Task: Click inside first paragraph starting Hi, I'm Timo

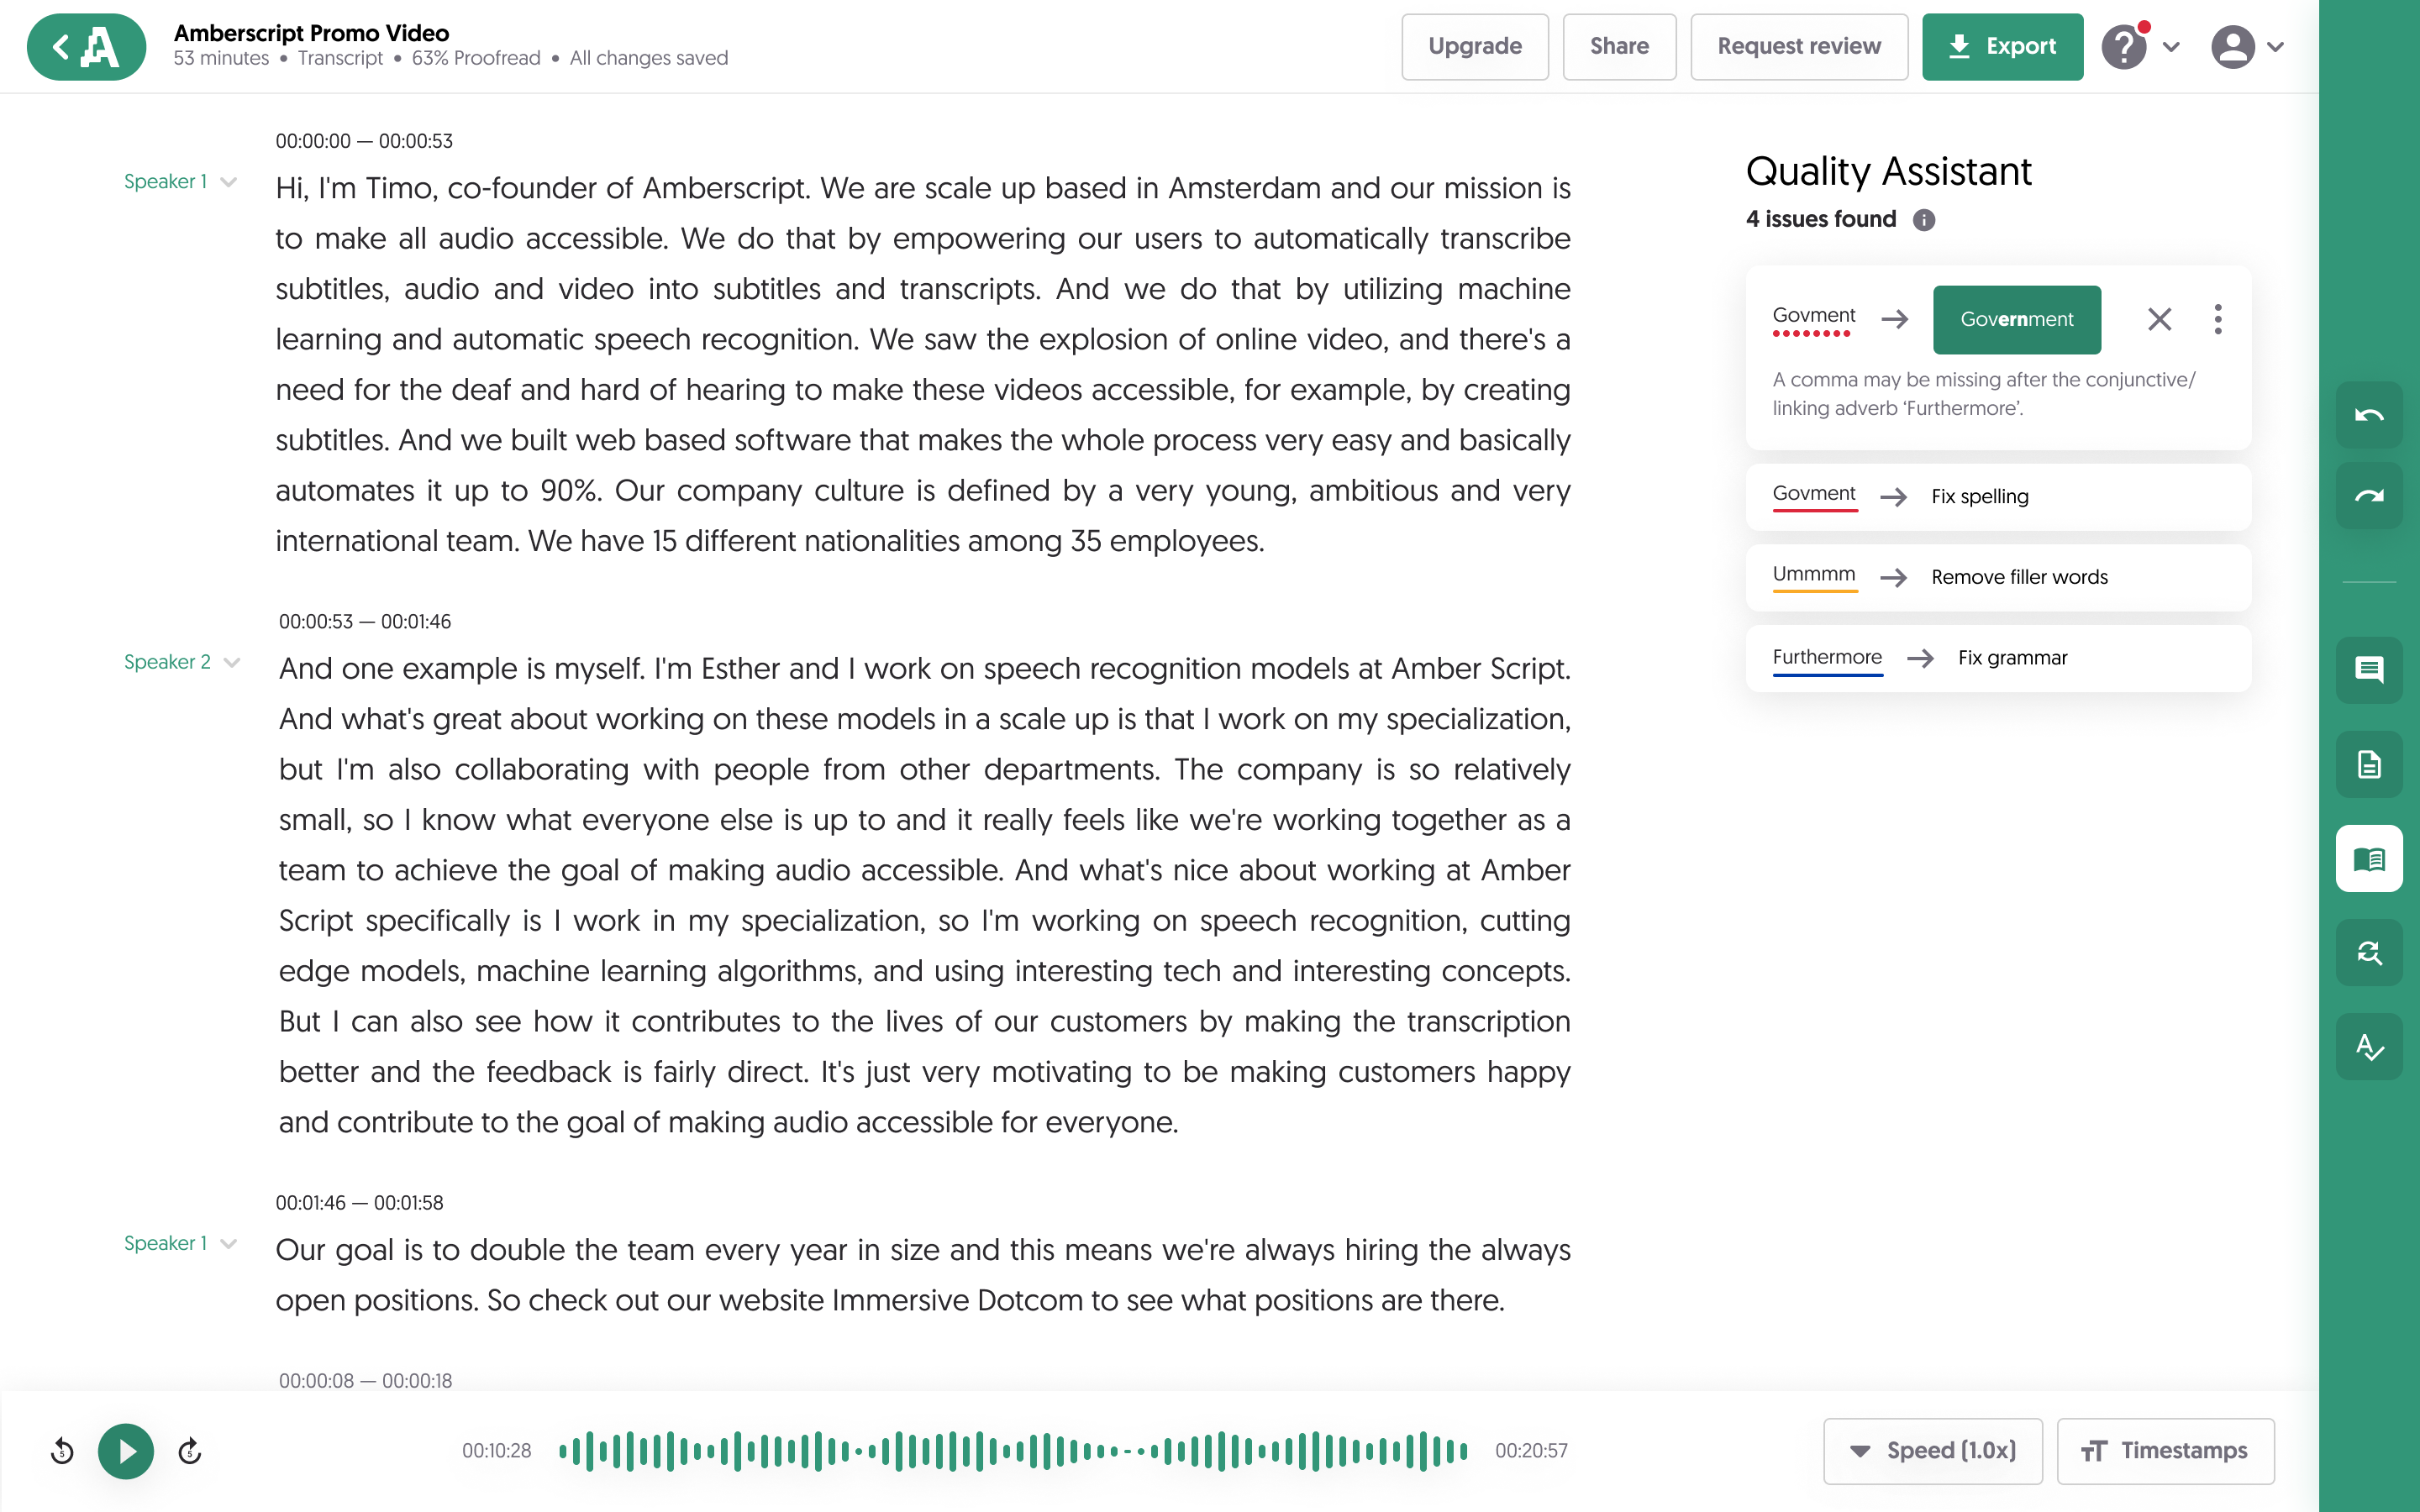Action: [x=922, y=364]
